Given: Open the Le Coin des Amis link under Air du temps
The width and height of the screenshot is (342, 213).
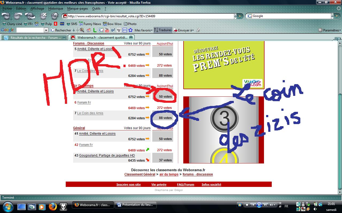Looking at the screenshot, I should click(x=90, y=113).
